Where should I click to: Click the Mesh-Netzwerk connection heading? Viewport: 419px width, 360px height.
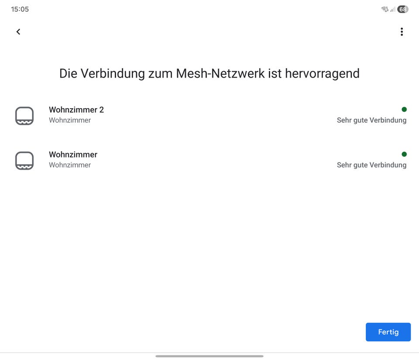(x=209, y=73)
